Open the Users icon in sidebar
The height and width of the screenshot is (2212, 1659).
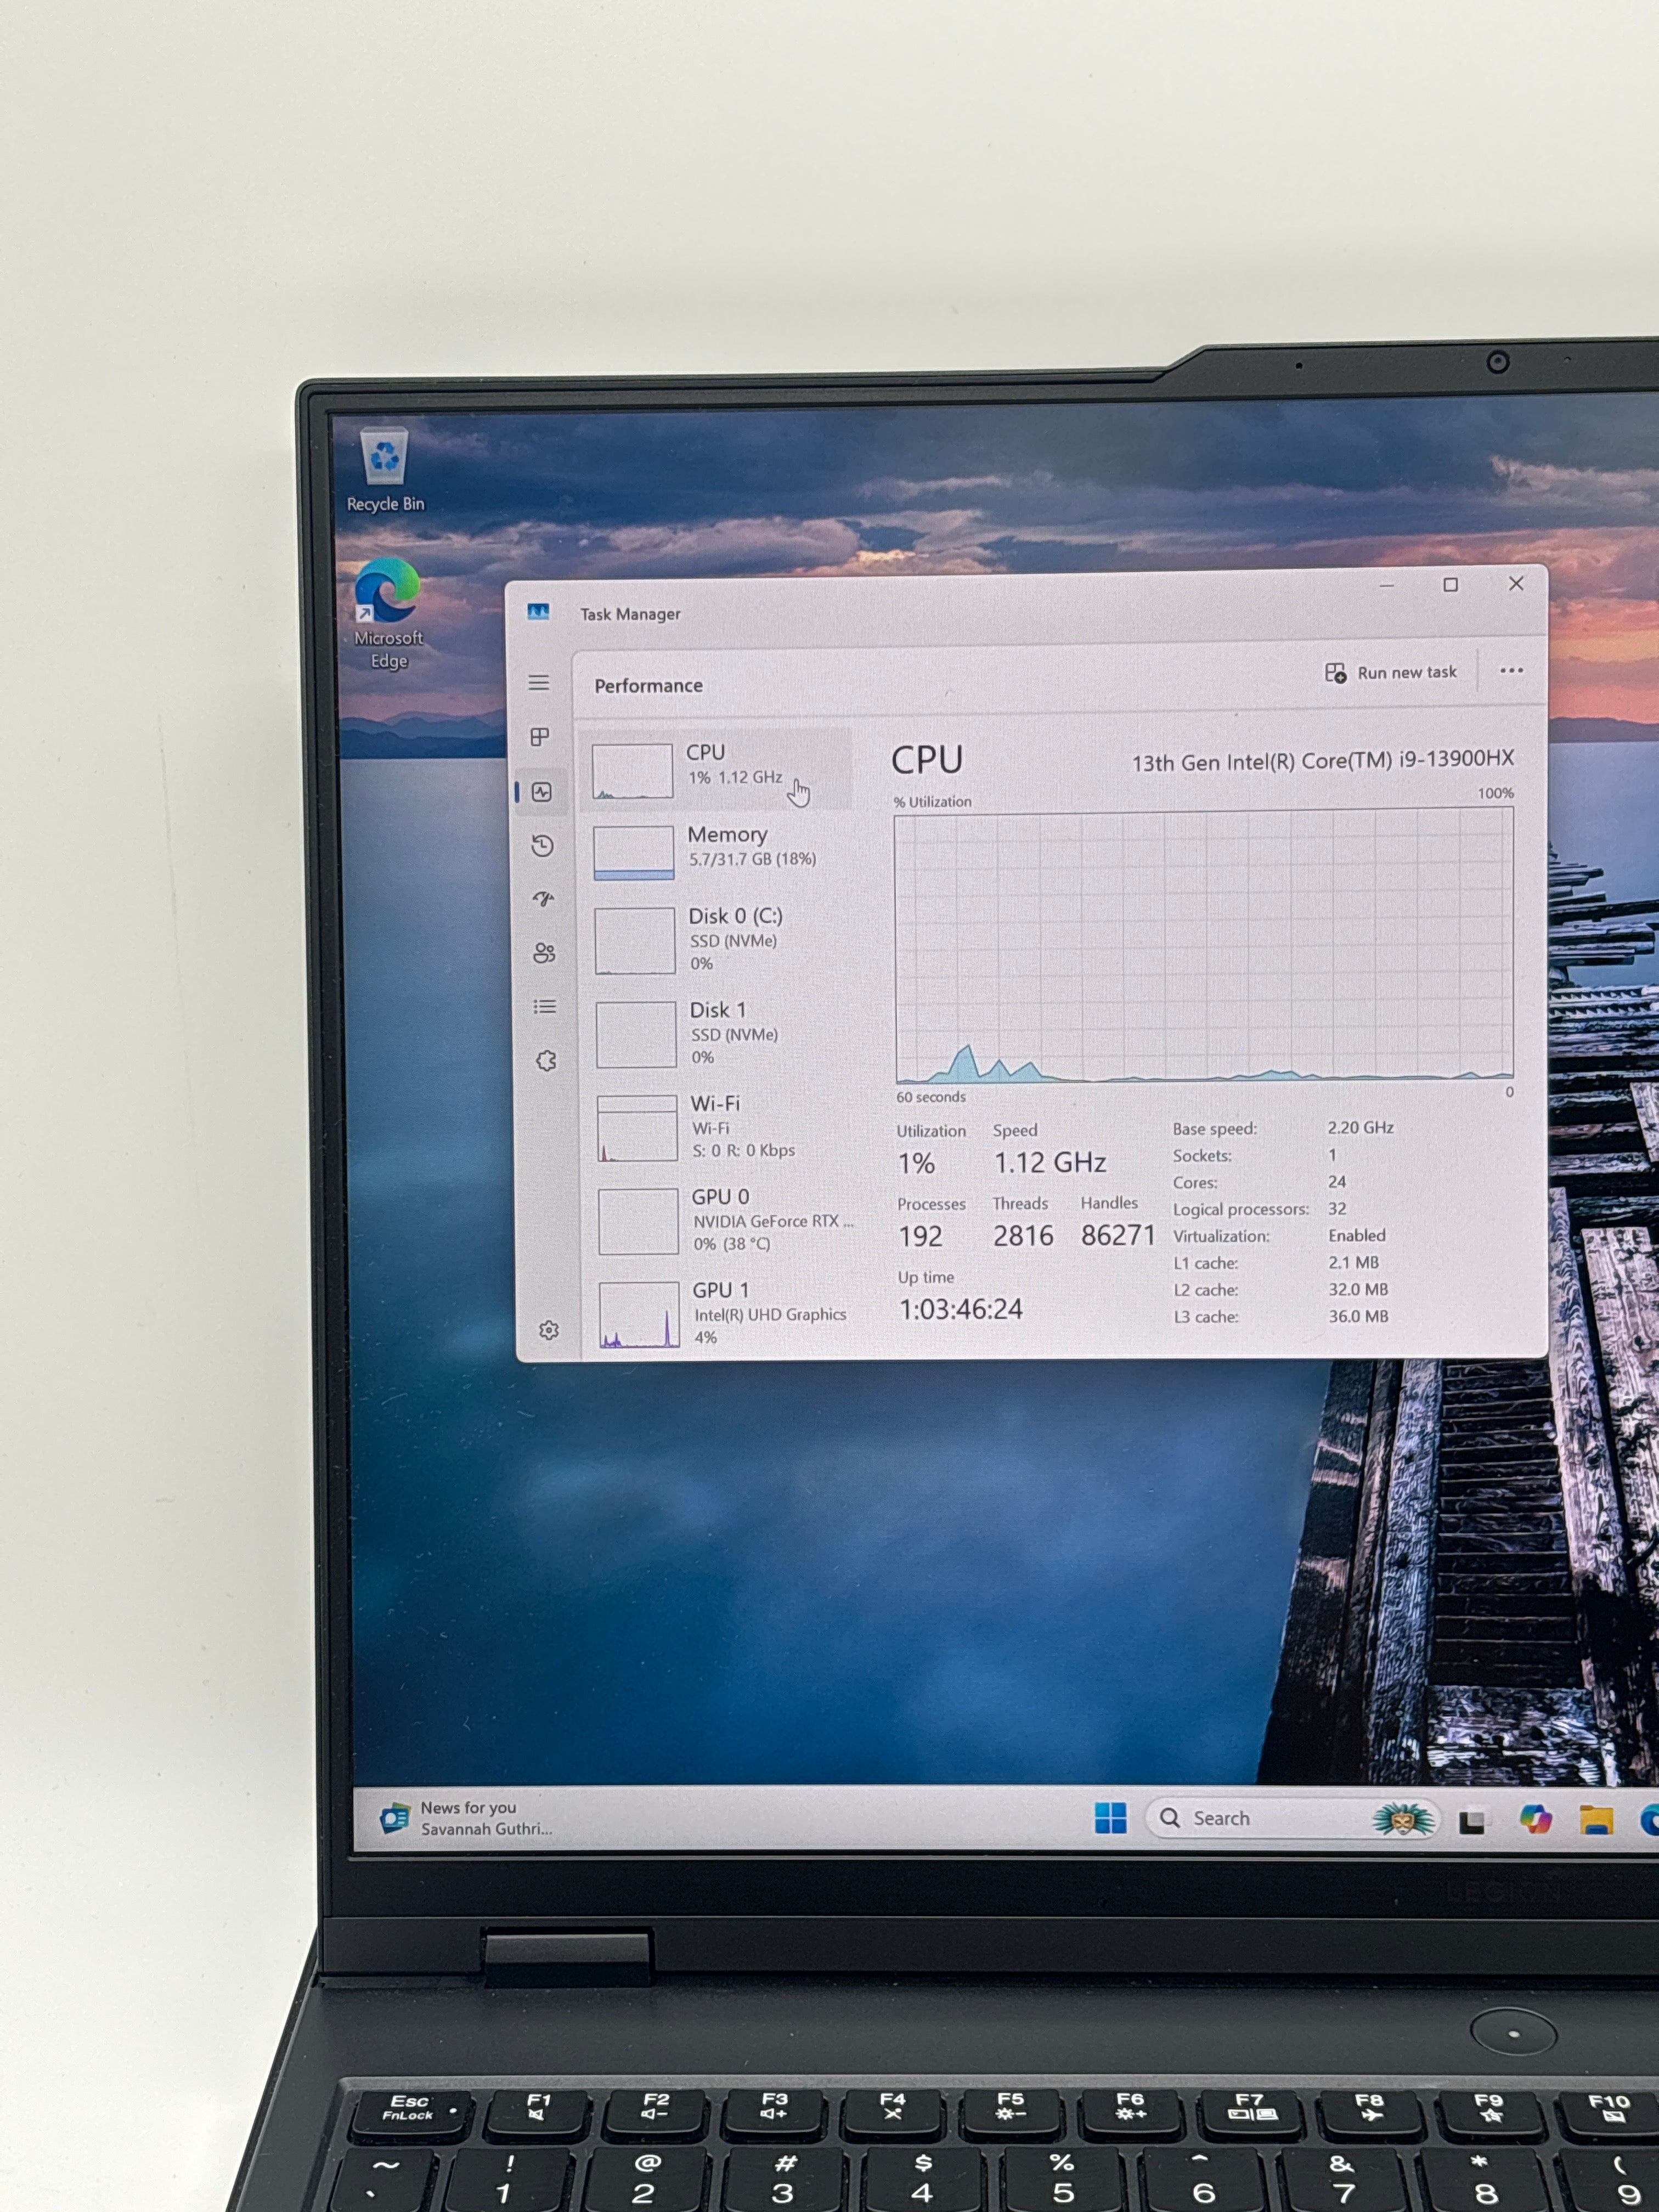tap(544, 953)
